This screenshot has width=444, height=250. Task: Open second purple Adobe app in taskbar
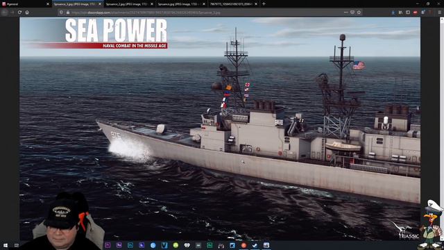pyautogui.click(x=119, y=245)
